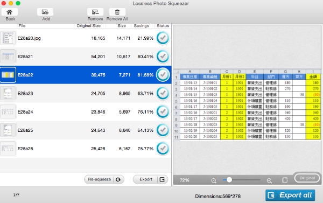Click the 7/7 file count
The image size is (323, 203).
[16, 195]
